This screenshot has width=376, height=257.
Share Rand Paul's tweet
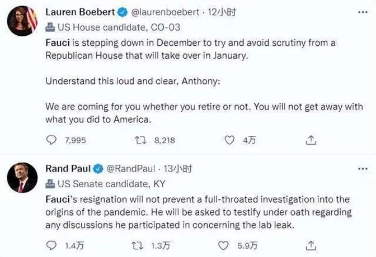(x=312, y=245)
